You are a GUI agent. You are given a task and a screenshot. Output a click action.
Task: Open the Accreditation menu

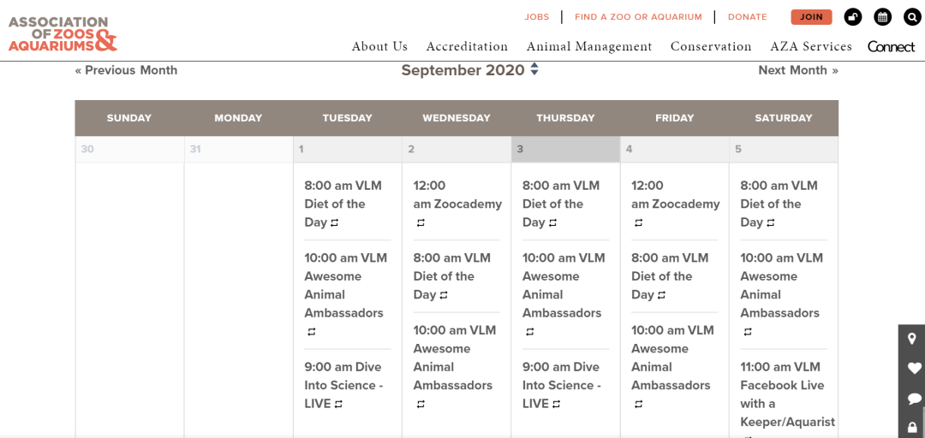(x=467, y=46)
